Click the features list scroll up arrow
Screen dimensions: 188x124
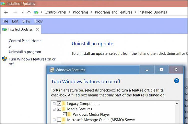point(177,103)
